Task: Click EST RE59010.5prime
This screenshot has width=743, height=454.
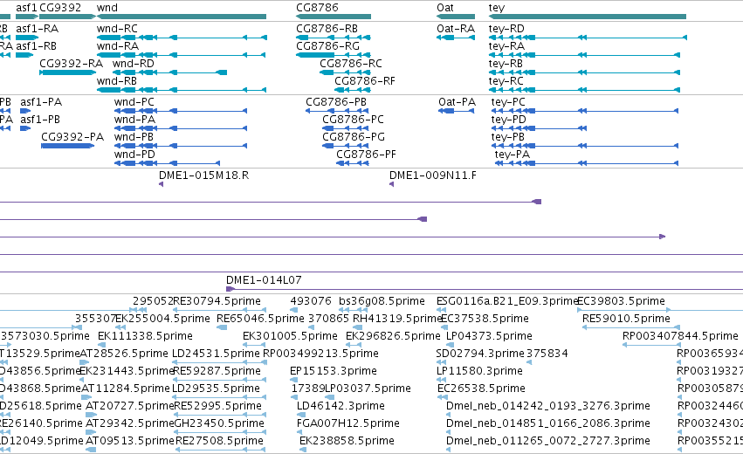Action: (x=626, y=319)
